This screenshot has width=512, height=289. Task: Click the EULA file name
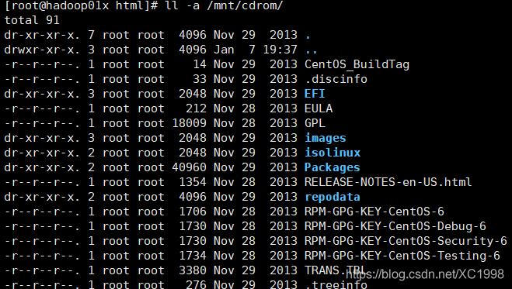[319, 108]
